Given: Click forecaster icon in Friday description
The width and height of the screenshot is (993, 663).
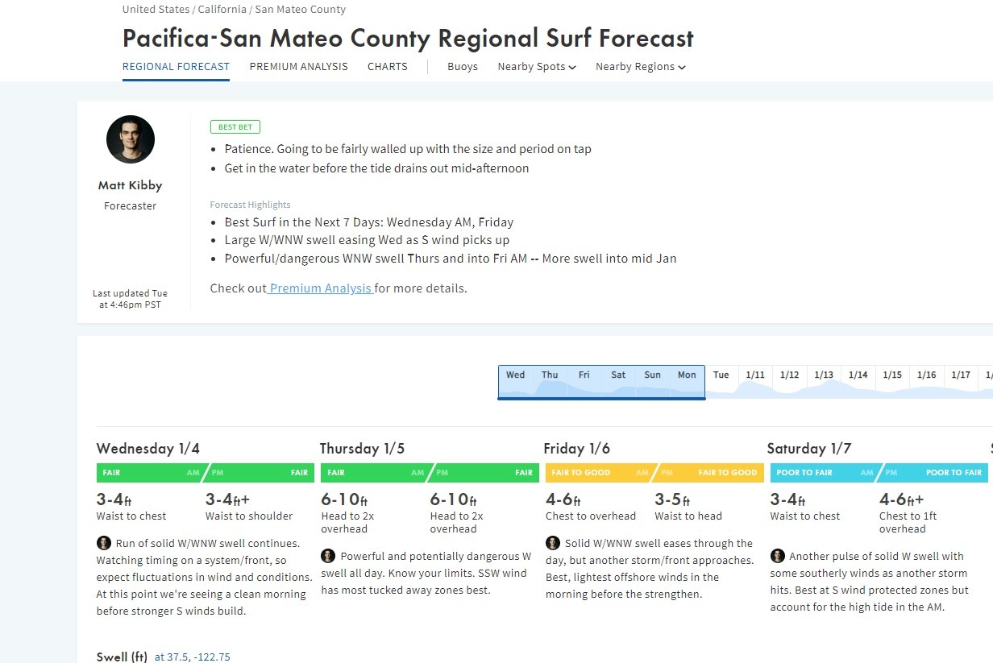Looking at the screenshot, I should tap(552, 543).
